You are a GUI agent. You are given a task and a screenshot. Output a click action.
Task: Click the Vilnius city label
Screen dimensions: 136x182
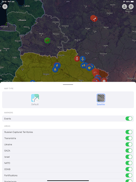(26, 27)
